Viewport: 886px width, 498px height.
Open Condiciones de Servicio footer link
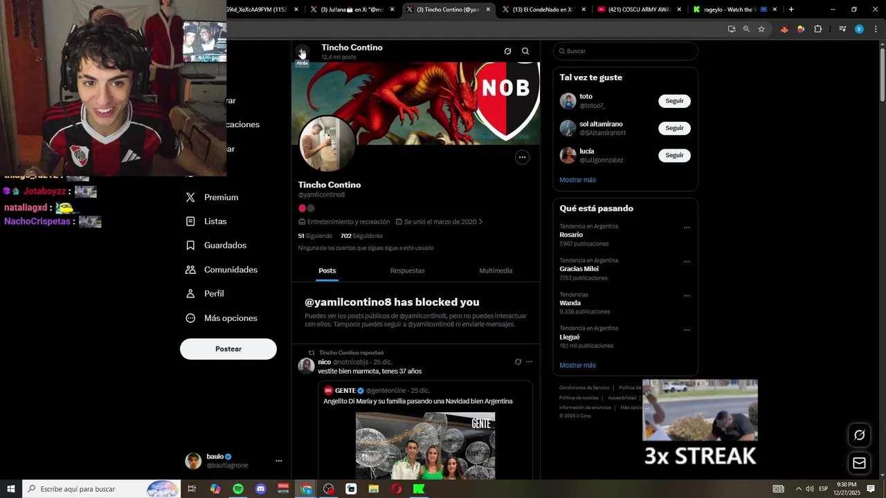point(584,388)
